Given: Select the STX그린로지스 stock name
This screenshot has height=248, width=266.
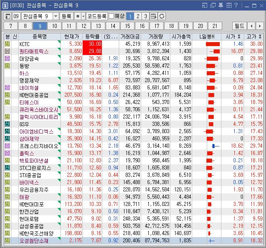Looking at the screenshot, I should 35,168.
